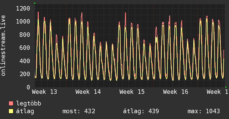Click the 0 y-axis tick label
The image size is (229, 119).
(28, 87)
